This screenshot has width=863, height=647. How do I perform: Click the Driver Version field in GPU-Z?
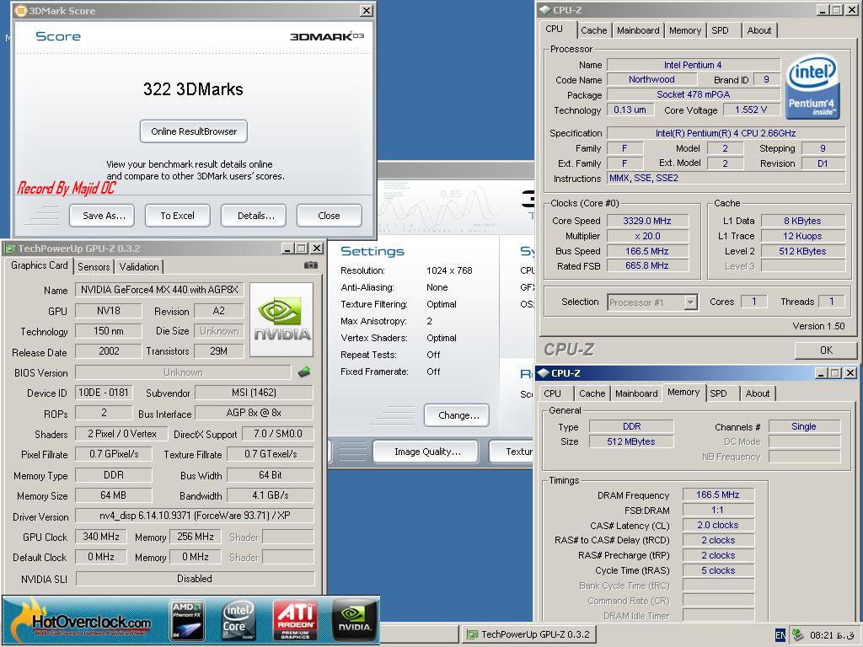coord(195,516)
